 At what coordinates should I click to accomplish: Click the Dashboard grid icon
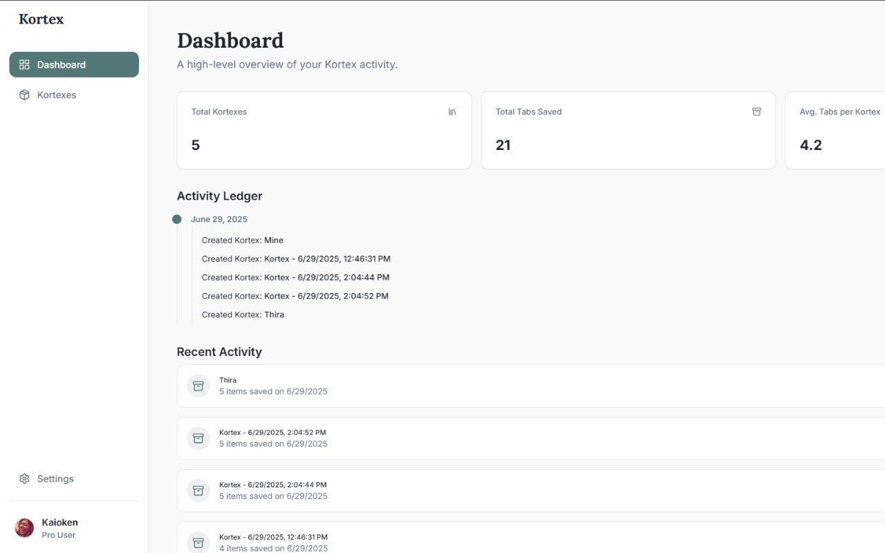(24, 64)
